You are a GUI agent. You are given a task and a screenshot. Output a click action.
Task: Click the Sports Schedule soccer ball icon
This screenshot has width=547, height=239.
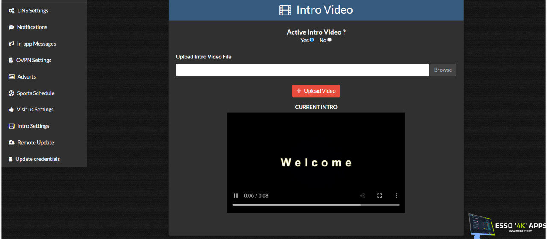[11, 93]
